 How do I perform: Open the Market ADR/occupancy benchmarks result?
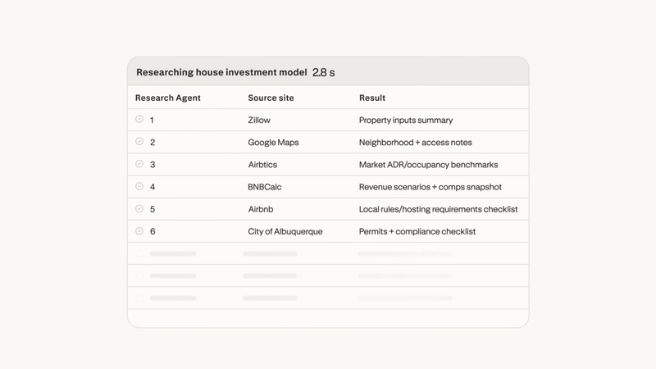[428, 164]
